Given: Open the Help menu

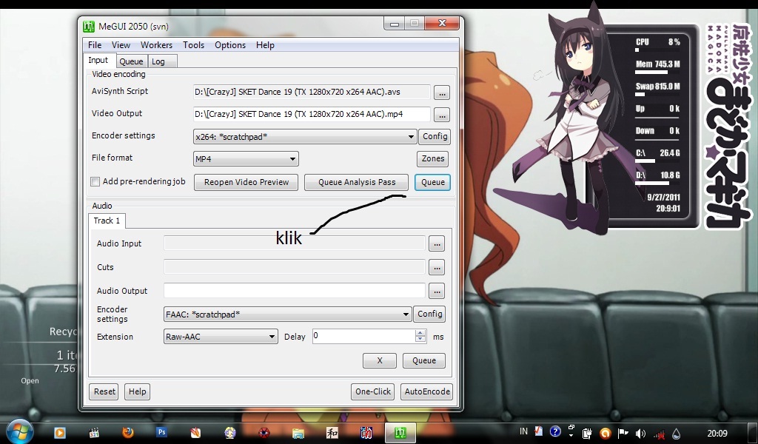Looking at the screenshot, I should coord(265,45).
